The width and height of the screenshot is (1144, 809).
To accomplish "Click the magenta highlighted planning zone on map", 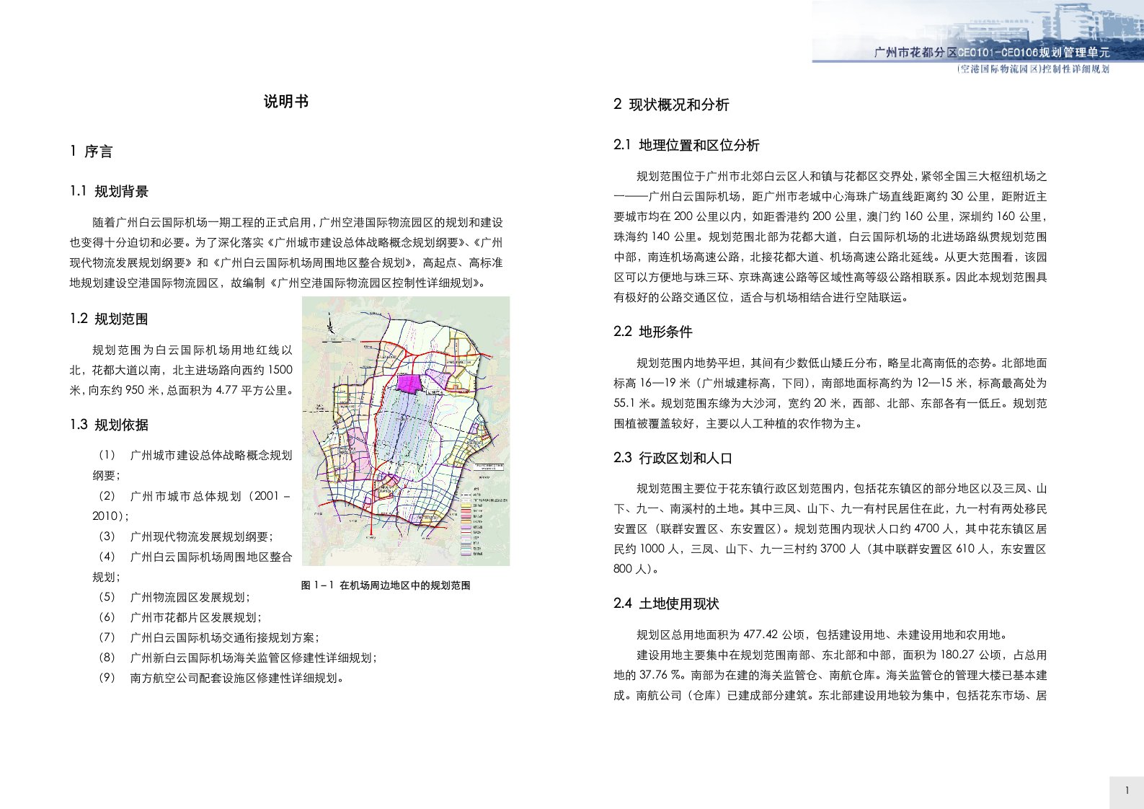I will tap(410, 383).
